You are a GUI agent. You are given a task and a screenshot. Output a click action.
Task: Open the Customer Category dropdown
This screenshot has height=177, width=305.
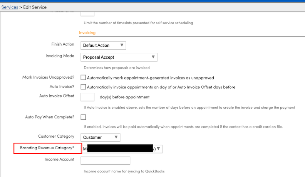click(101, 137)
